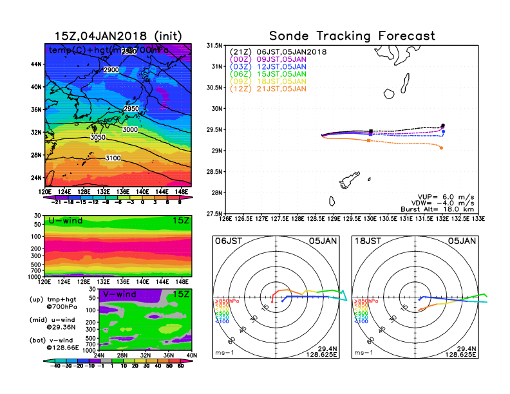Click the "1000" pressure label on U-wind panel

point(35,277)
